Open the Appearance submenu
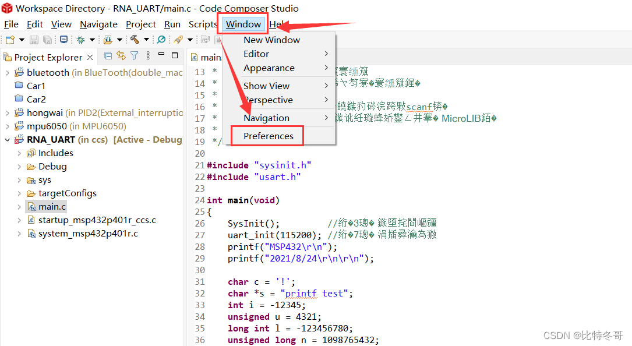The width and height of the screenshot is (632, 346). [x=279, y=68]
